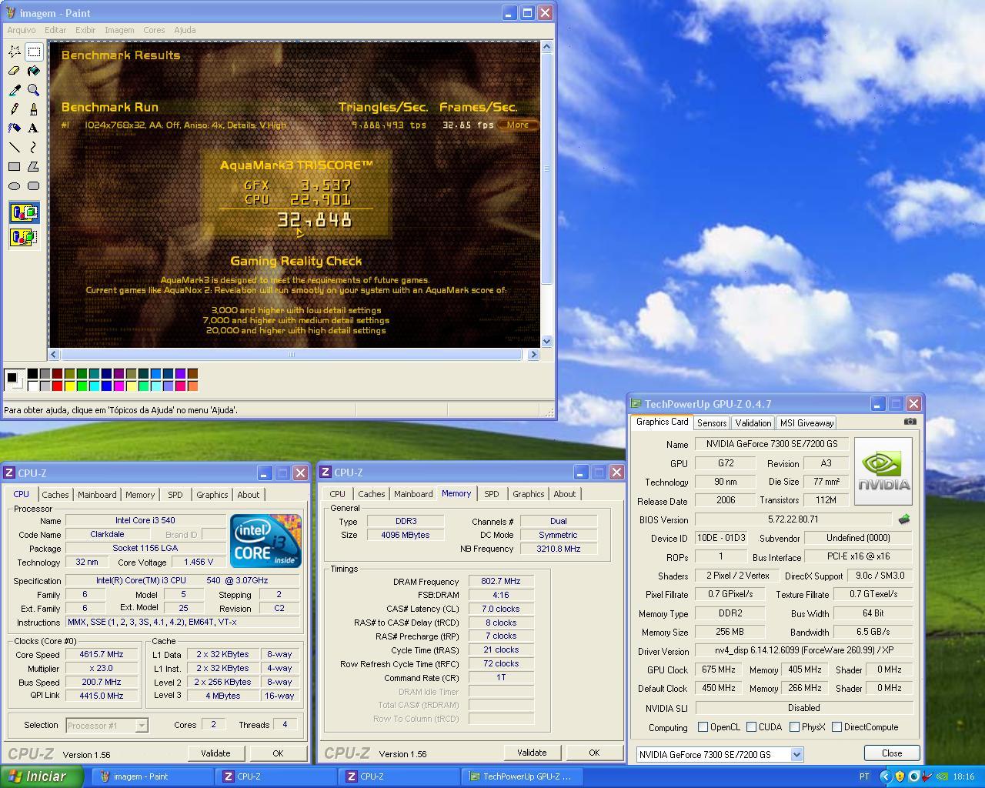
Task: Switch to TechPowerUp GPU-Z taskbar item
Action: [x=523, y=776]
